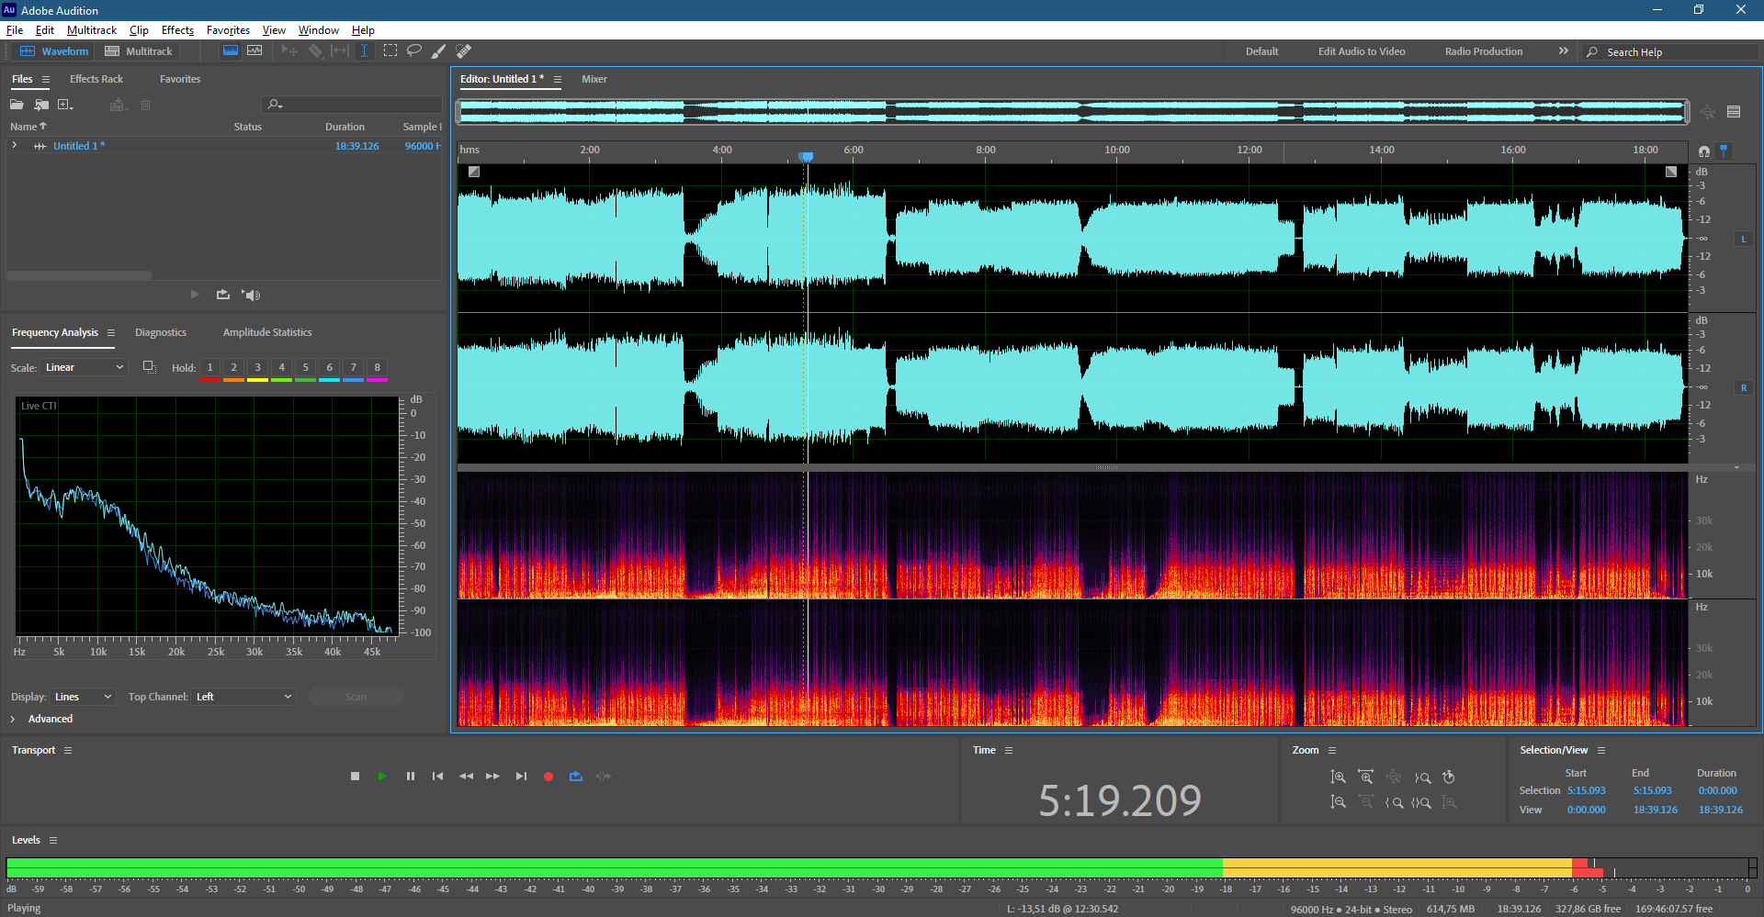The image size is (1764, 917).
Task: Toggle right channel R enable button
Action: pos(1743,387)
